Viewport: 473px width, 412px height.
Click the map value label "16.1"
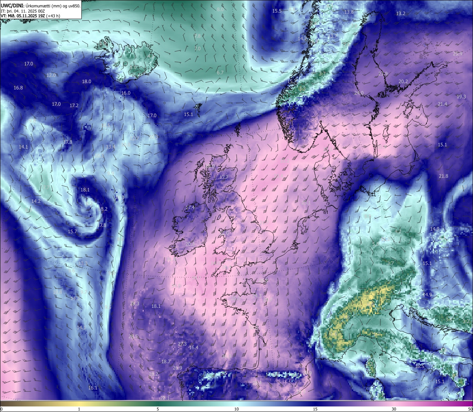(x=93, y=388)
